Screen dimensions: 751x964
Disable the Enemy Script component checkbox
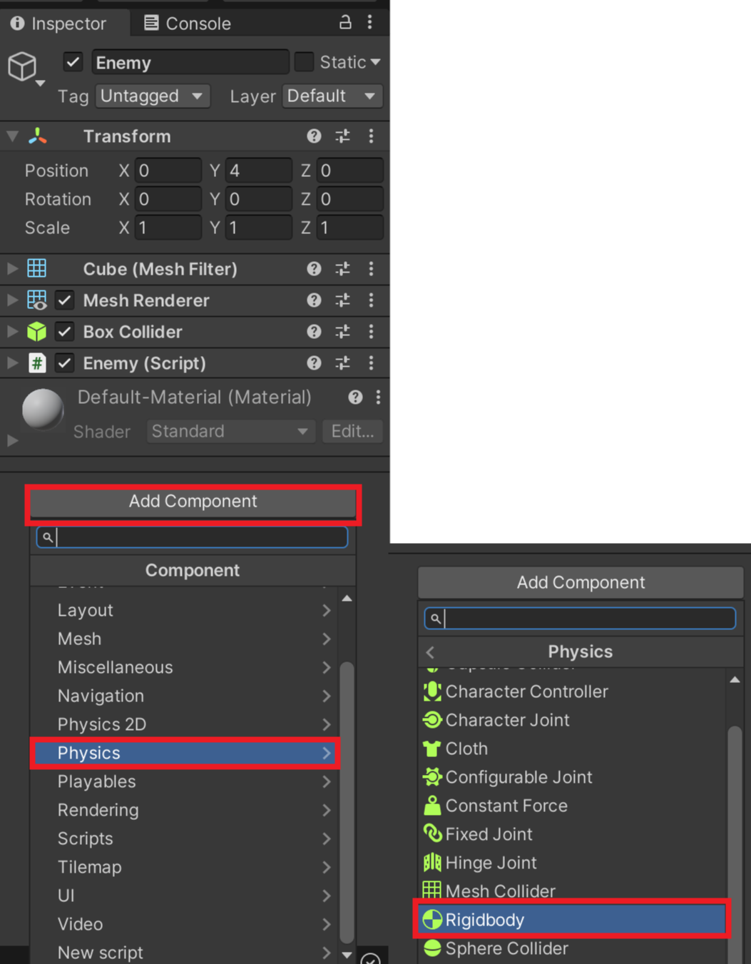[x=64, y=362]
